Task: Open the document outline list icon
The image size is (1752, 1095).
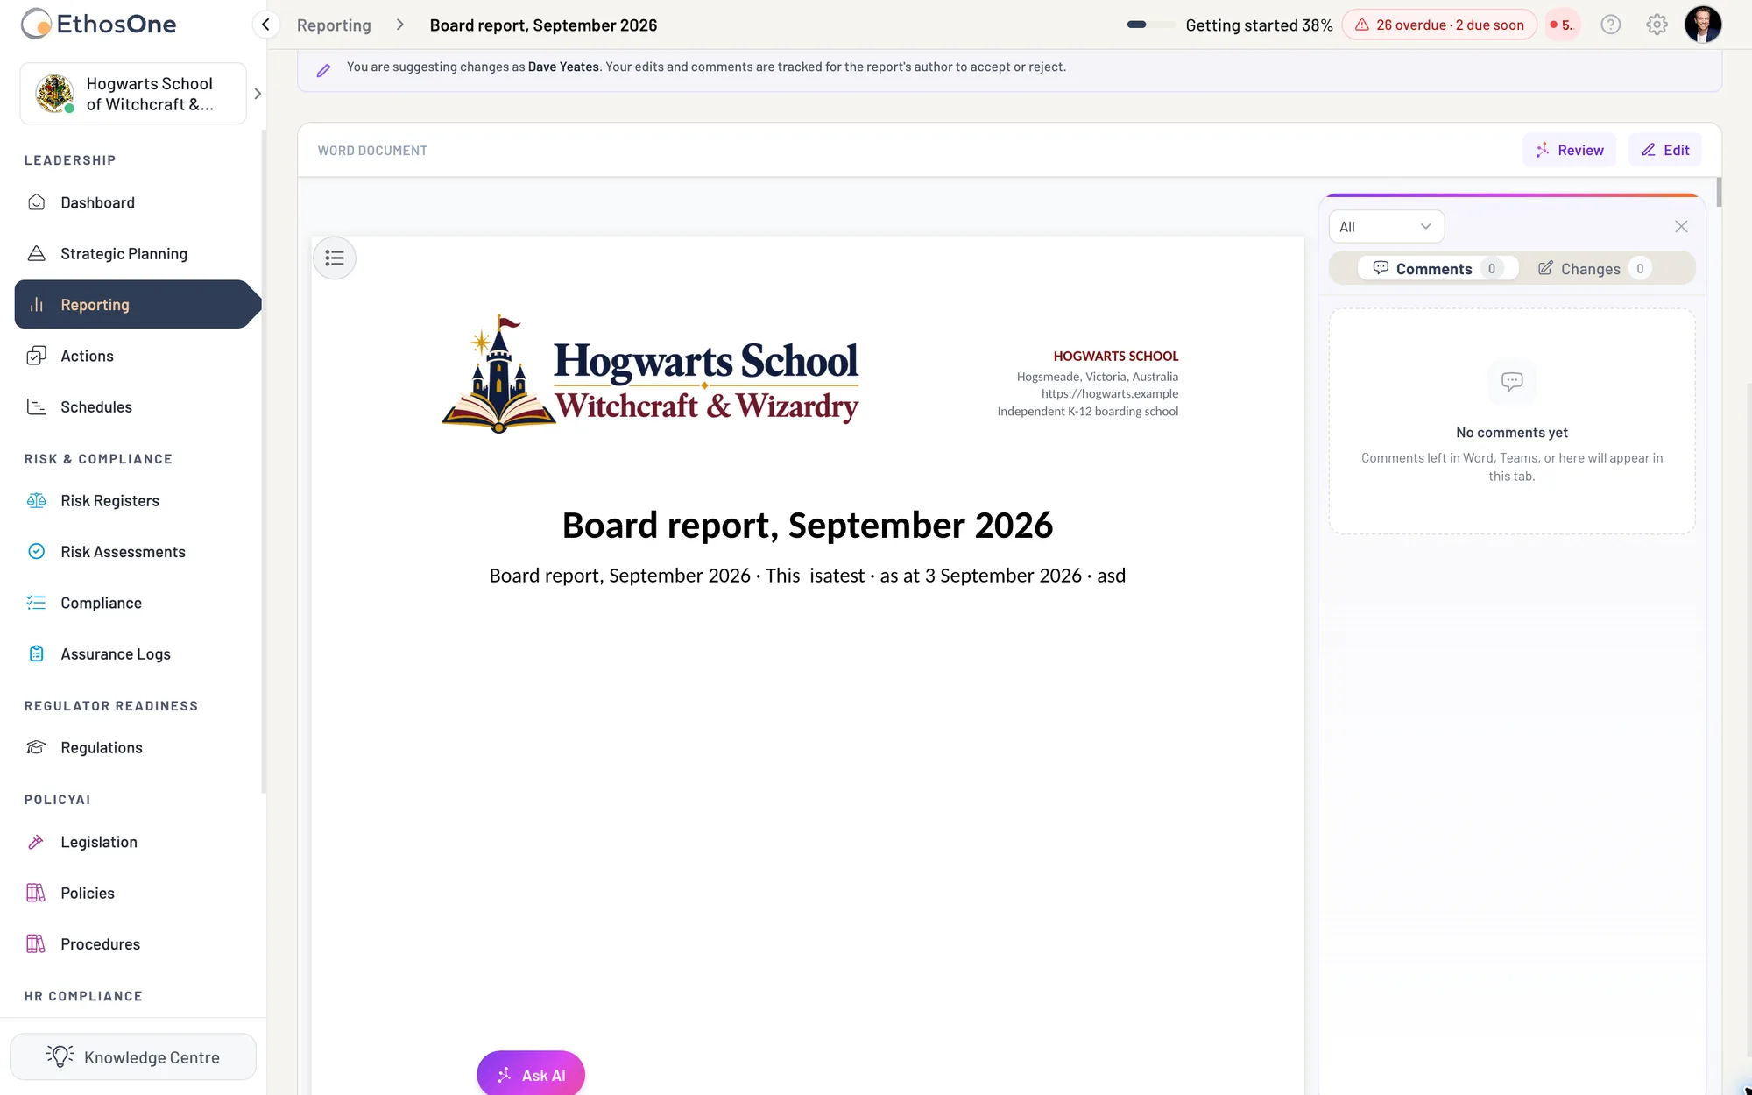Action: click(x=335, y=258)
